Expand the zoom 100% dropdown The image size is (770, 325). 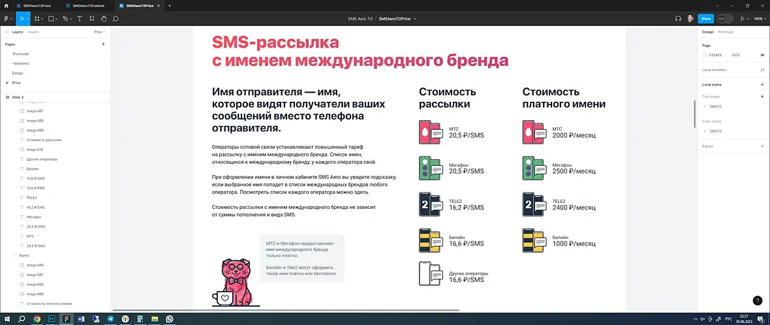(759, 19)
